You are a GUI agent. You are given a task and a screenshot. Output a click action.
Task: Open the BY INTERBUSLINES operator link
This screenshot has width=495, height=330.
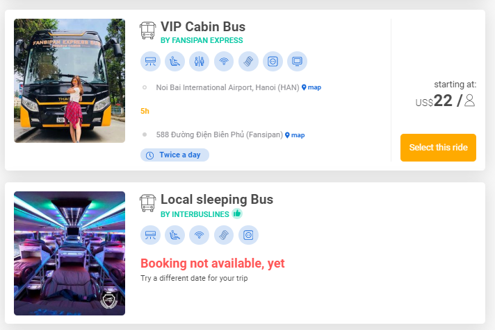point(195,214)
